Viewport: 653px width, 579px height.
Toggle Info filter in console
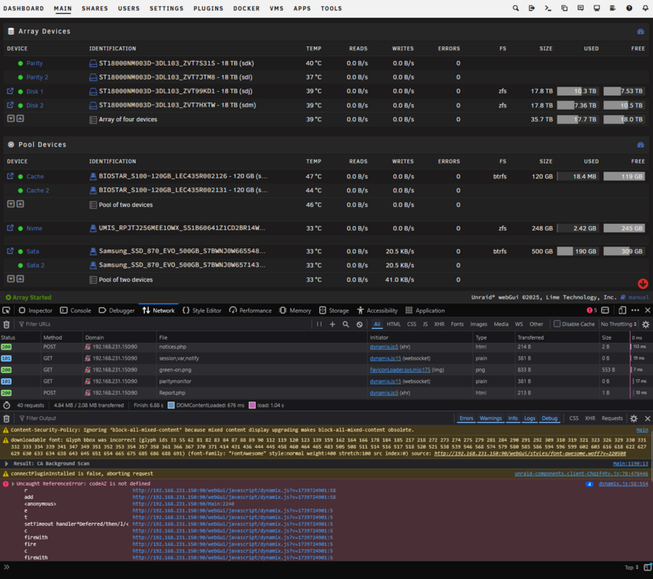(x=513, y=418)
